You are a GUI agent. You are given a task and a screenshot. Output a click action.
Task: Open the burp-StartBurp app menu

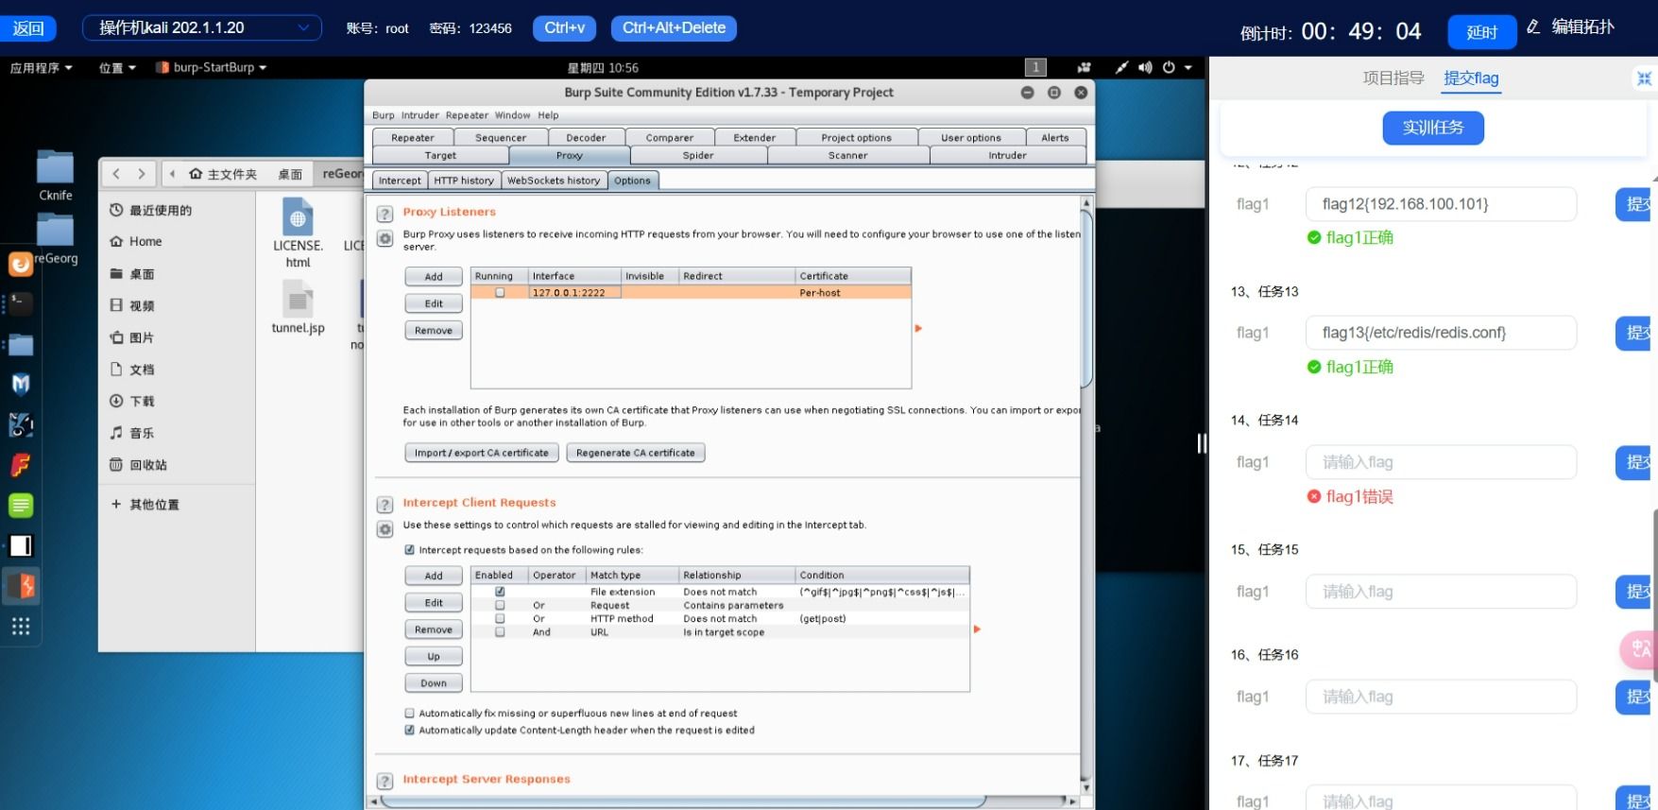pyautogui.click(x=211, y=68)
